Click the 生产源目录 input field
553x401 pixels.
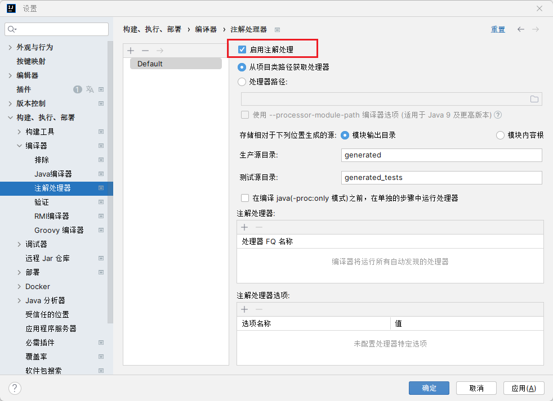[x=441, y=155]
